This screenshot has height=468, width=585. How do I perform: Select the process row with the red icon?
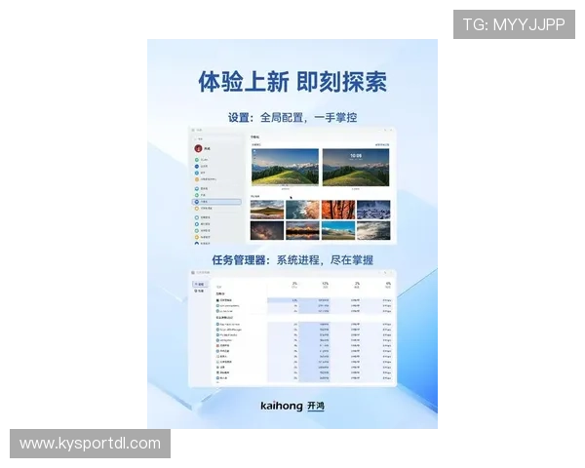(x=304, y=345)
